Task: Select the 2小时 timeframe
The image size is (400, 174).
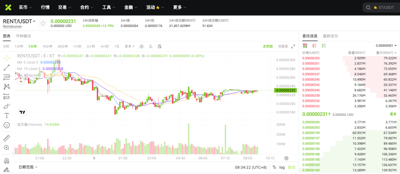Action: click(x=91, y=46)
